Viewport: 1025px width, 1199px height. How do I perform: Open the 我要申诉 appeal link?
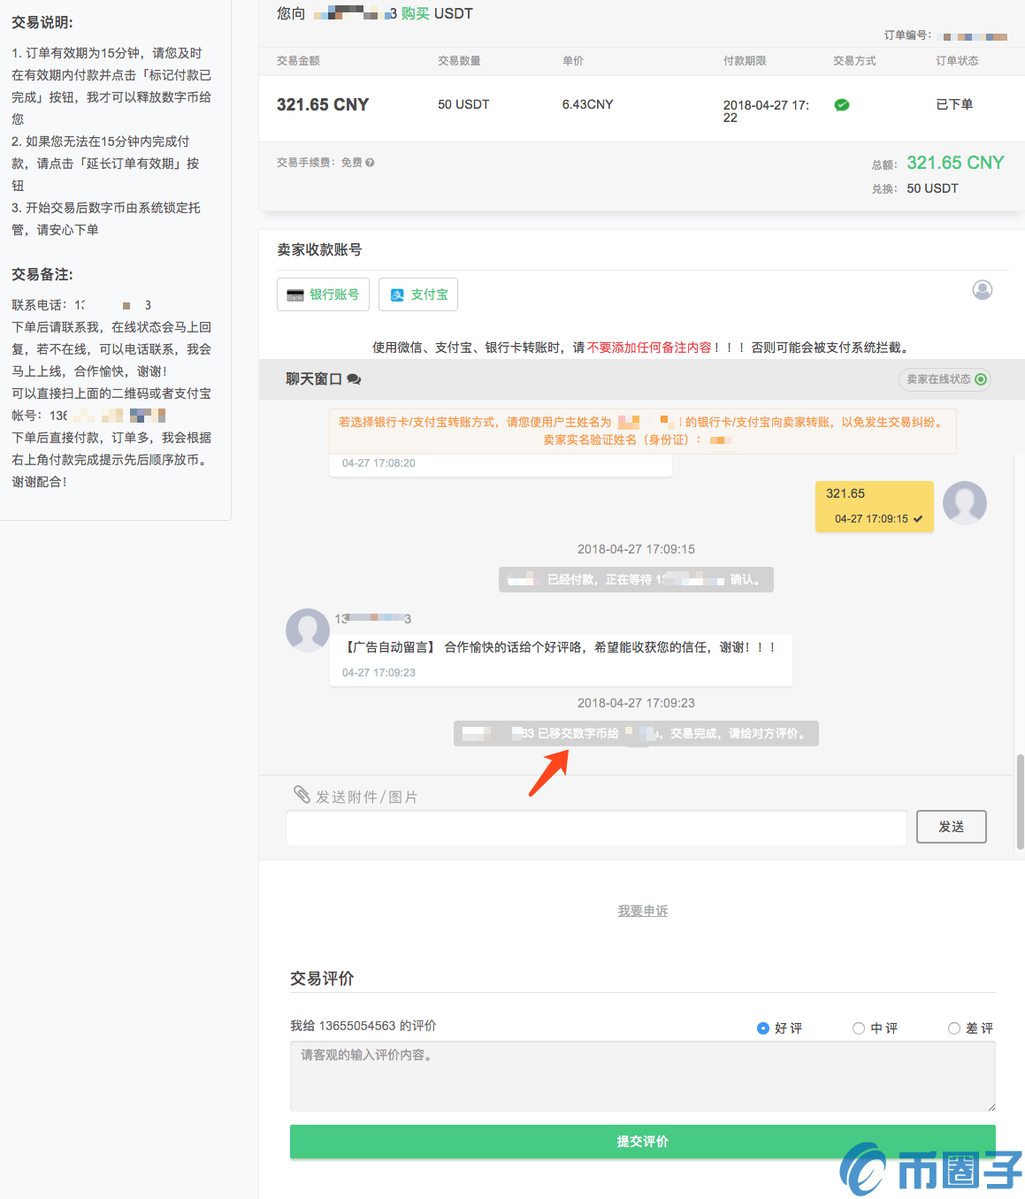click(x=643, y=911)
